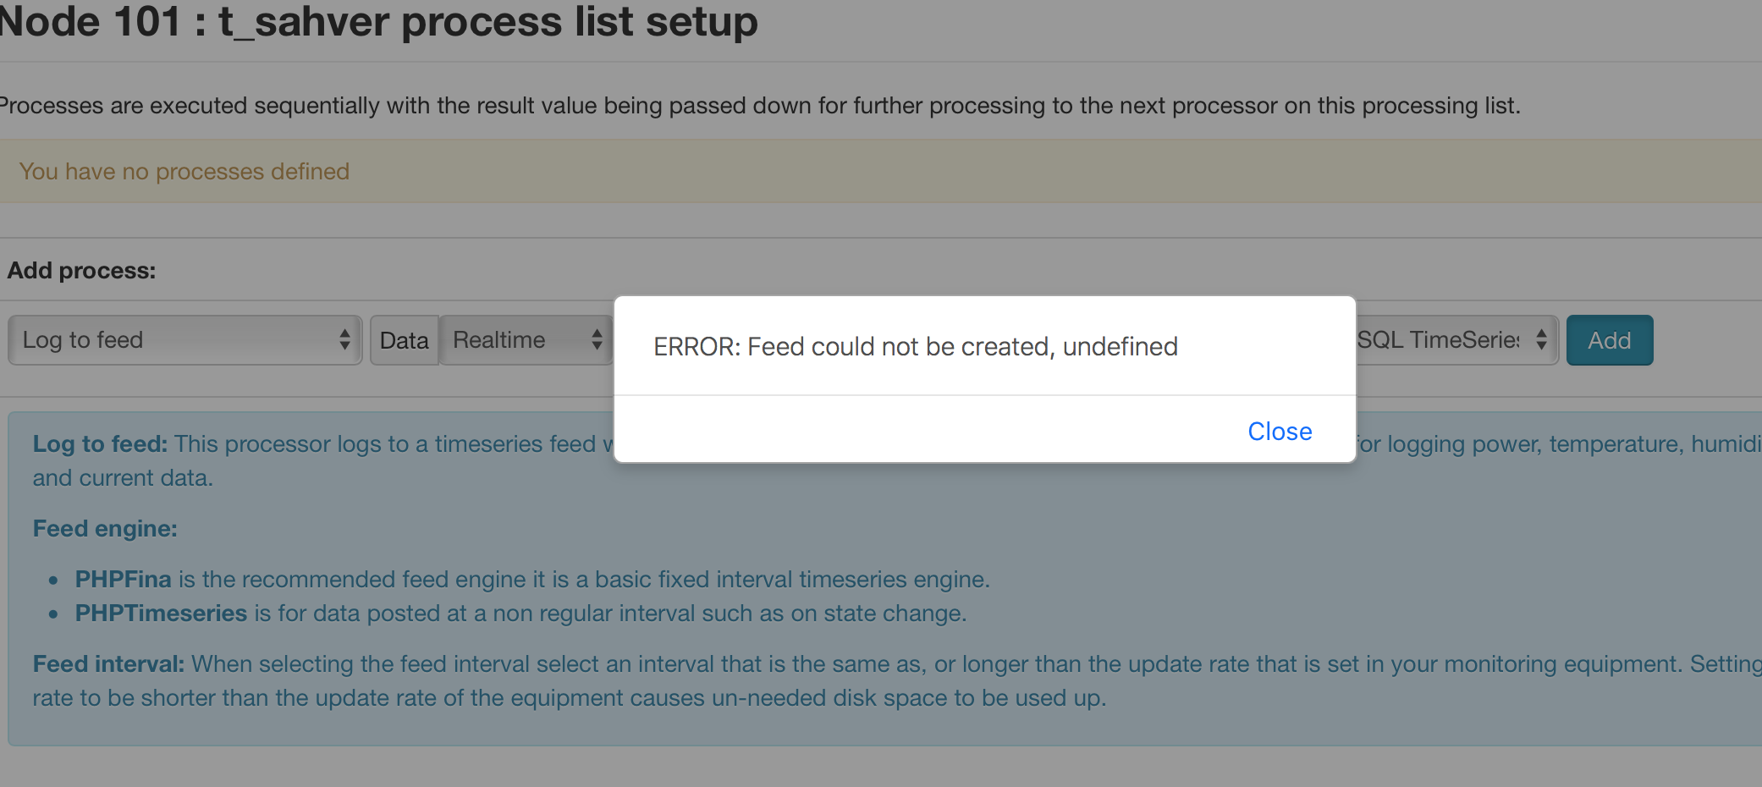Click the PHPFina bold term in description

click(124, 579)
